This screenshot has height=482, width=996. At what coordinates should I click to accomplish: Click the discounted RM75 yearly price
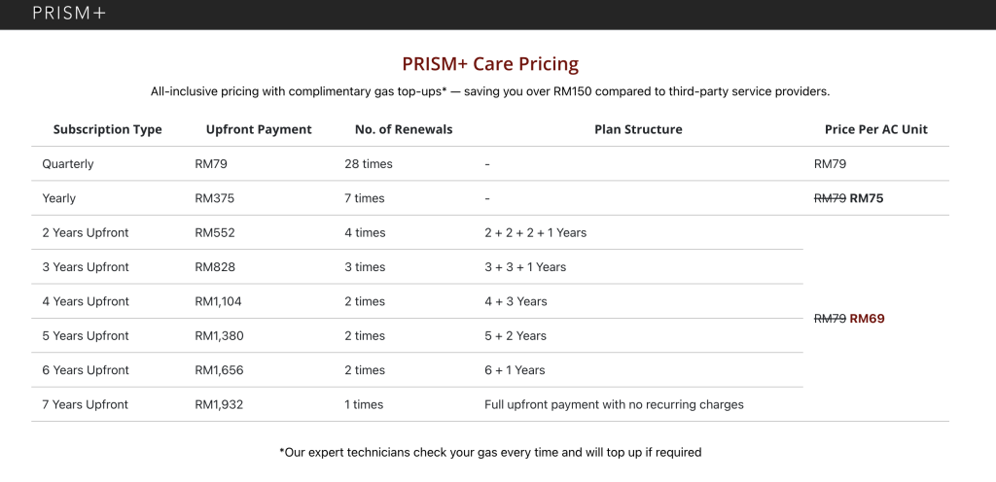(x=867, y=198)
